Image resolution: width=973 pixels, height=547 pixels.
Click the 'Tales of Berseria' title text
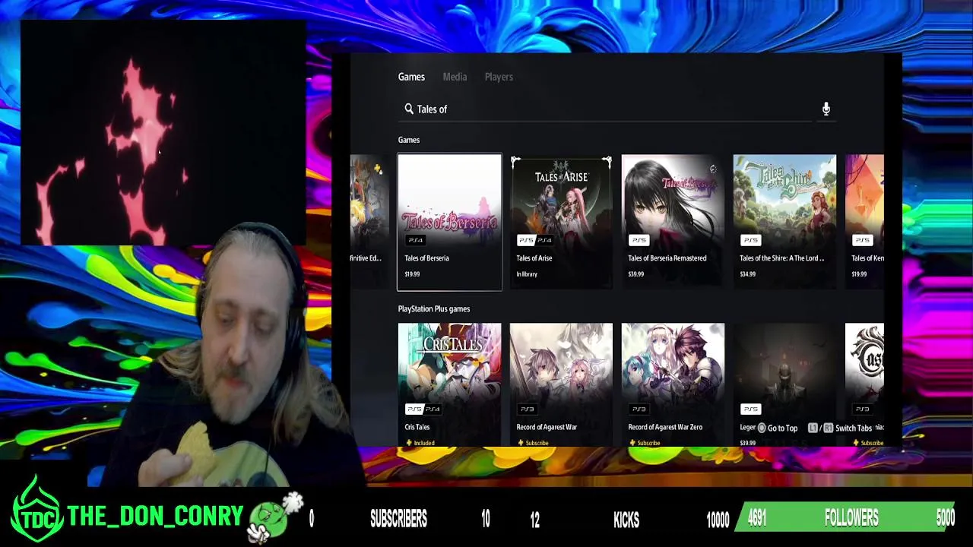click(x=426, y=258)
